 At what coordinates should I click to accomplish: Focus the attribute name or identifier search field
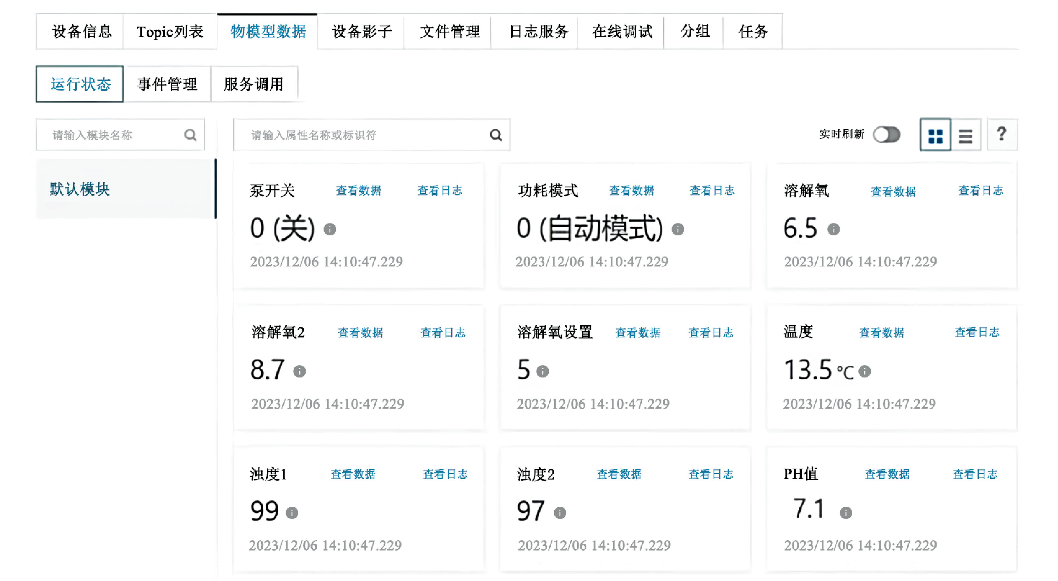pos(372,135)
